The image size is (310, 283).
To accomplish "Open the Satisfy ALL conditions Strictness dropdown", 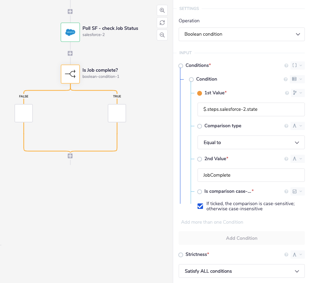I will pyautogui.click(x=241, y=271).
